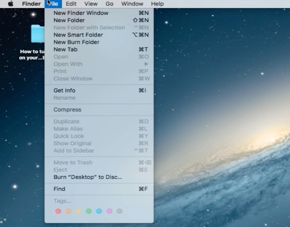Select Burn "Desktop" to Disc…
This screenshot has width=290, height=227.
click(99, 177)
